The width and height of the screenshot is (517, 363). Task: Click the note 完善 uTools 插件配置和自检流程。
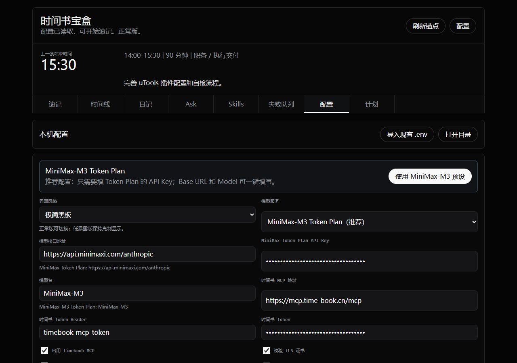coord(174,83)
